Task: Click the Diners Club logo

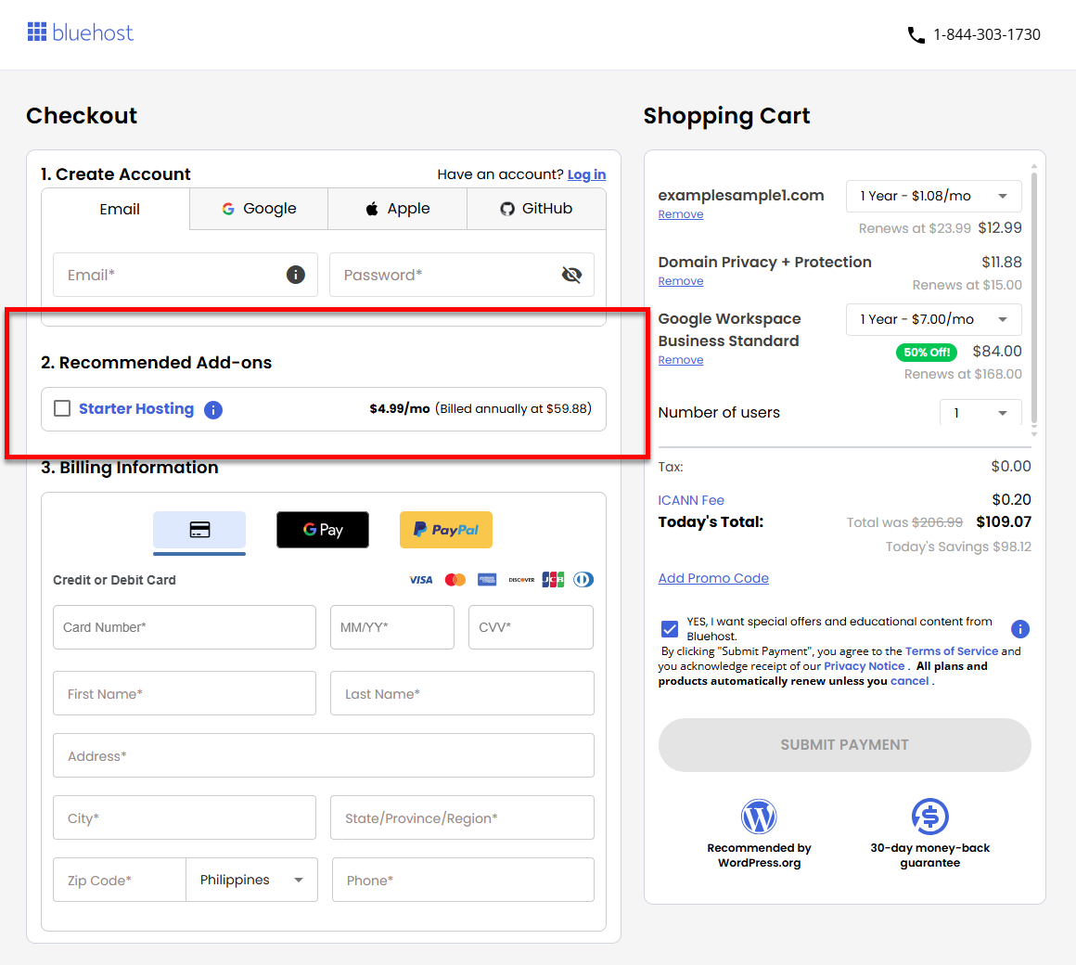Action: (583, 580)
